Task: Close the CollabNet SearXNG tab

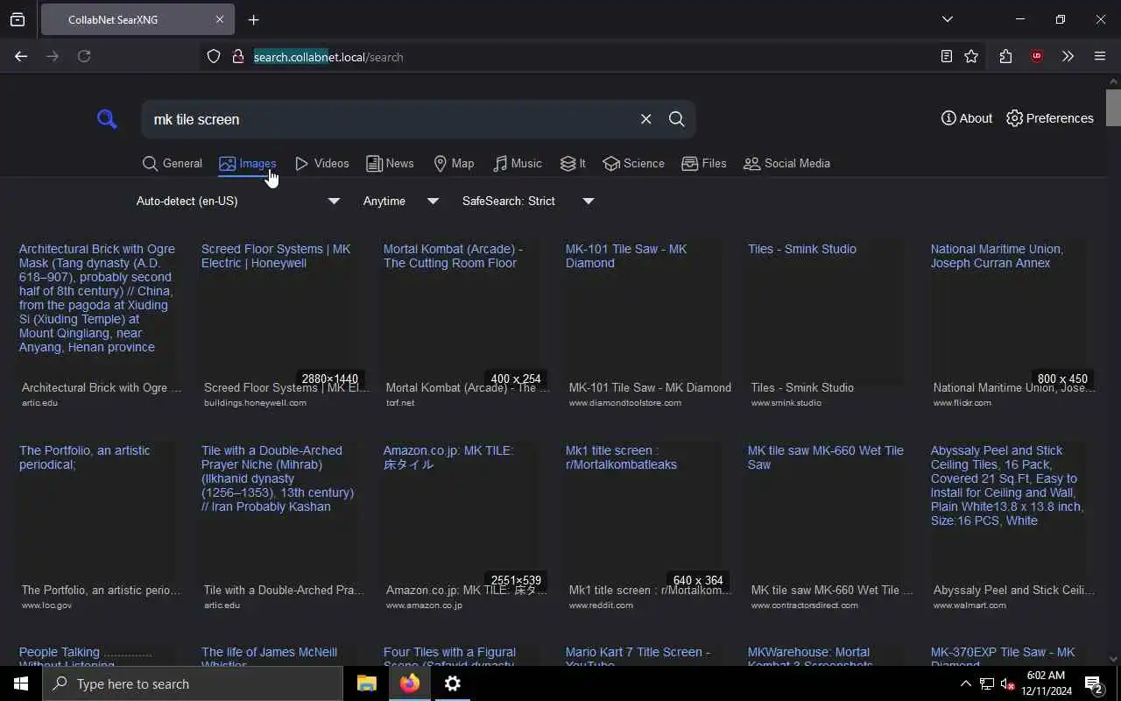Action: tap(219, 19)
